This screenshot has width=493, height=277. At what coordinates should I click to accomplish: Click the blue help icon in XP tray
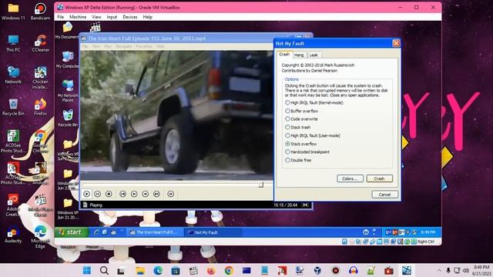coord(366,232)
